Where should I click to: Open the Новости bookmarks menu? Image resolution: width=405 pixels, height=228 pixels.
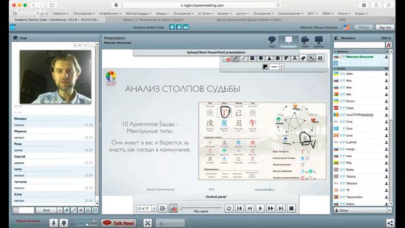61,13
